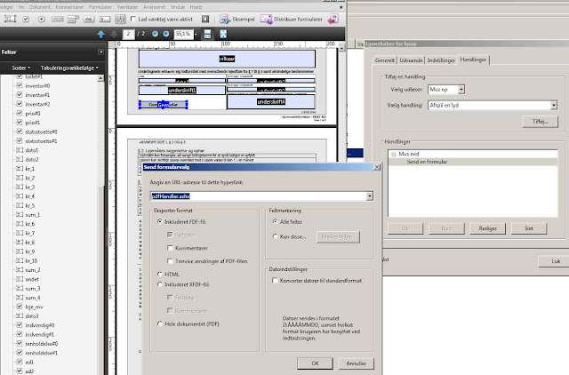569x375 pixels.
Task: Select the list box form tool
Action: 57,20
